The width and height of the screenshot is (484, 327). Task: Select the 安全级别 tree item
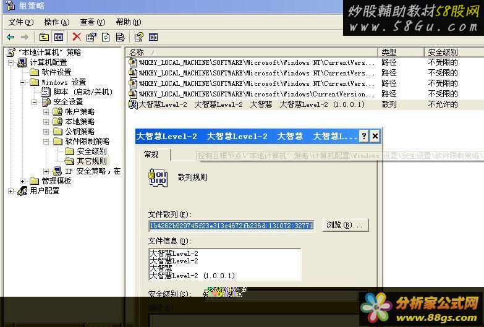pos(91,151)
